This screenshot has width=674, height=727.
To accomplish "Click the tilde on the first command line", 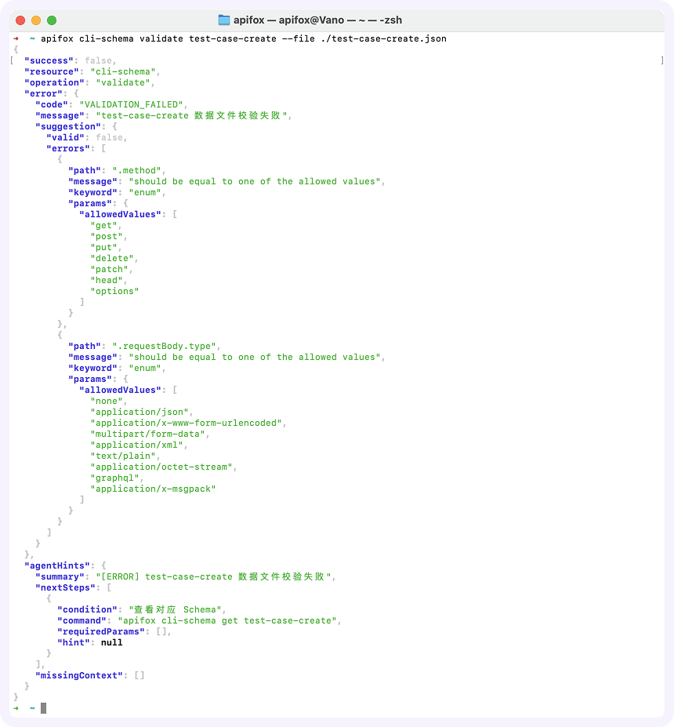I will click(32, 38).
